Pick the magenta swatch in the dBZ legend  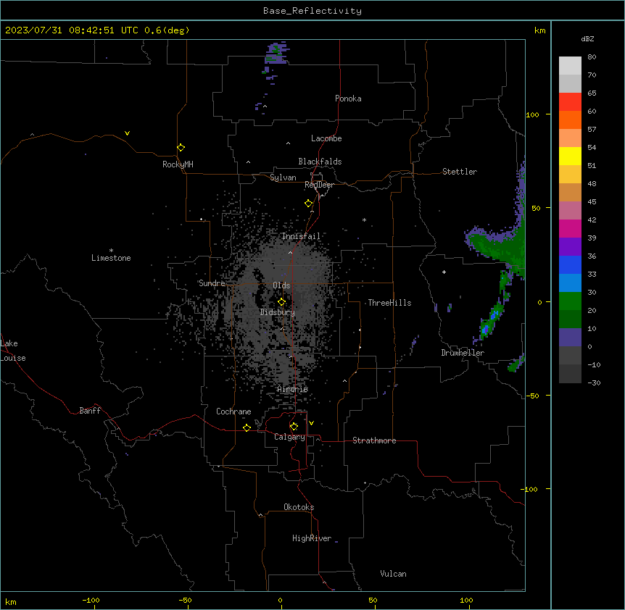570,228
